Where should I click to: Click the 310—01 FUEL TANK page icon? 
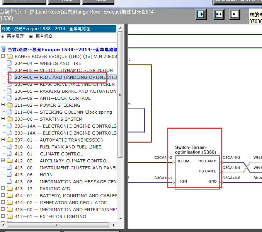9,147
